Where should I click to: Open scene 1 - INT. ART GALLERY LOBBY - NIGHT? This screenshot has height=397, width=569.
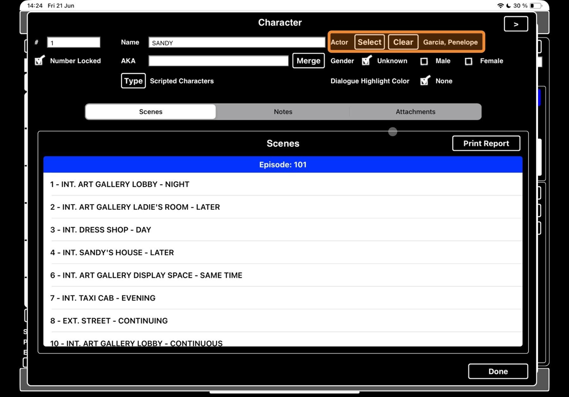[x=282, y=184]
